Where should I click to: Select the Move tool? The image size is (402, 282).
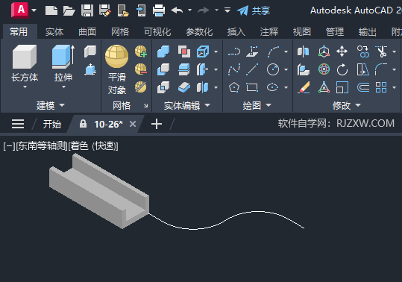(342, 51)
